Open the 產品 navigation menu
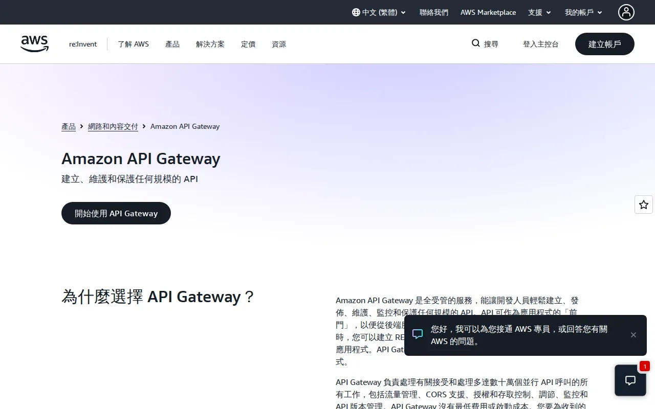Screen dimensions: 655x409 coord(172,44)
